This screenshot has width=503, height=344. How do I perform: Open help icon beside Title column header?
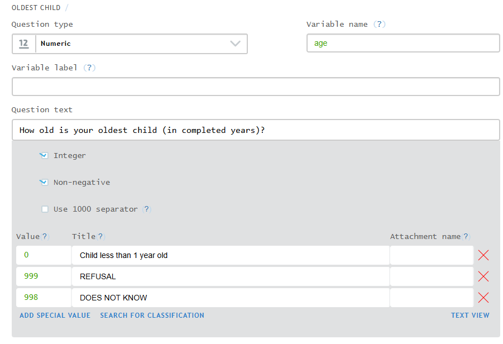point(100,237)
